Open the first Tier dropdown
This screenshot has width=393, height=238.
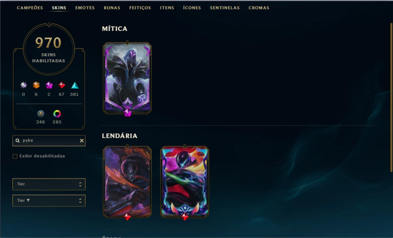point(49,184)
